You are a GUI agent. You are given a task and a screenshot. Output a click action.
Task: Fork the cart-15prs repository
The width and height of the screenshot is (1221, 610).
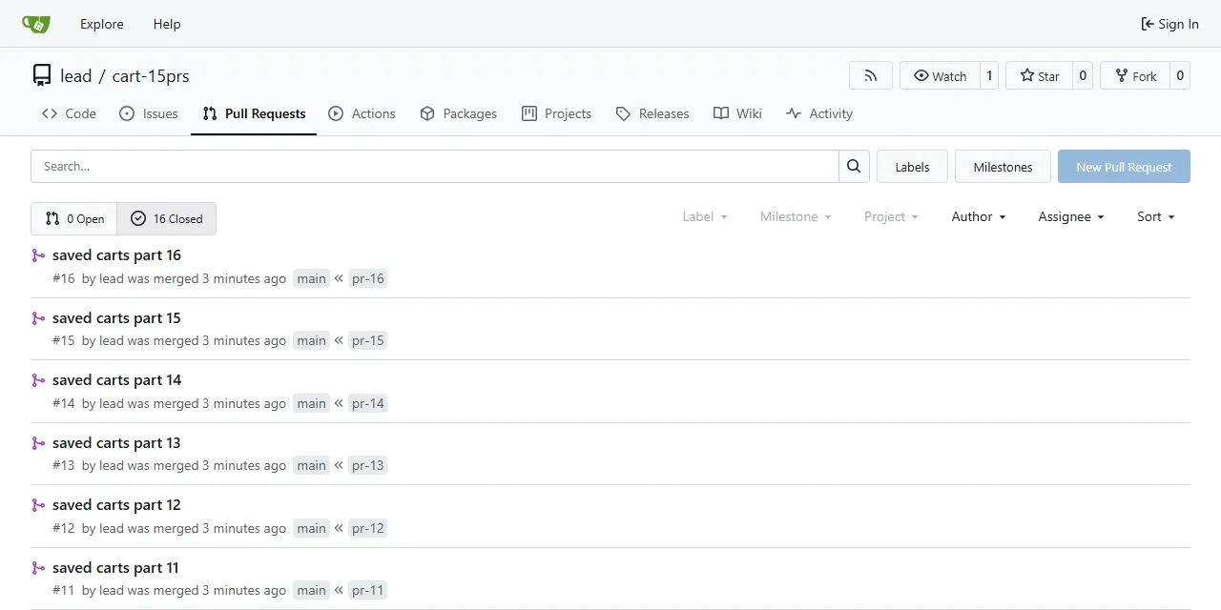click(x=1134, y=76)
